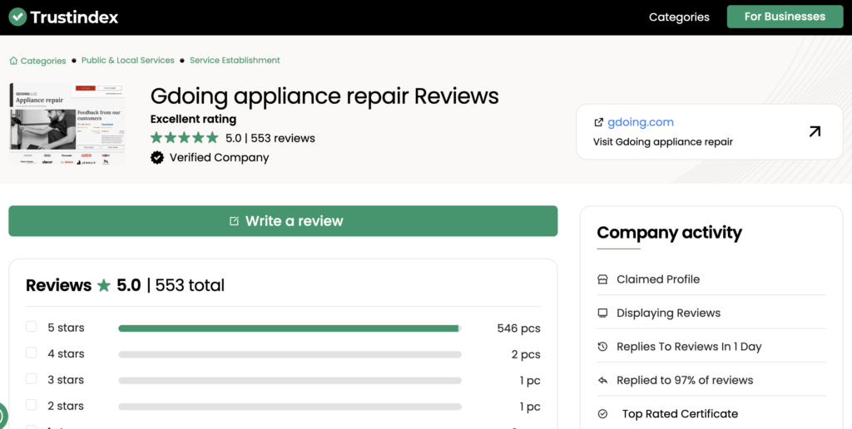The image size is (852, 429).
Task: Click the Write a review button
Action: coord(283,221)
